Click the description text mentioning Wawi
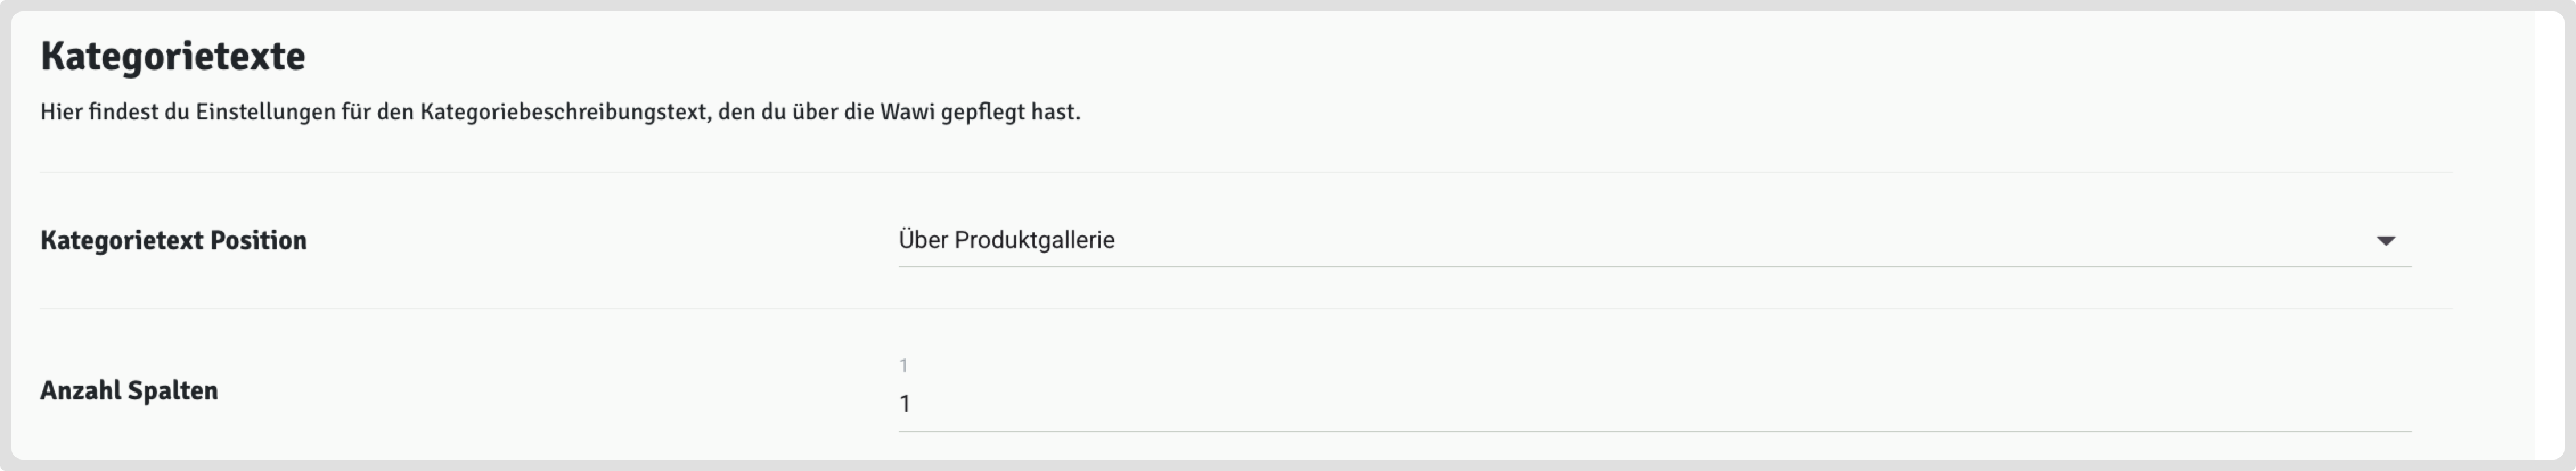The width and height of the screenshot is (2576, 471). click(560, 111)
